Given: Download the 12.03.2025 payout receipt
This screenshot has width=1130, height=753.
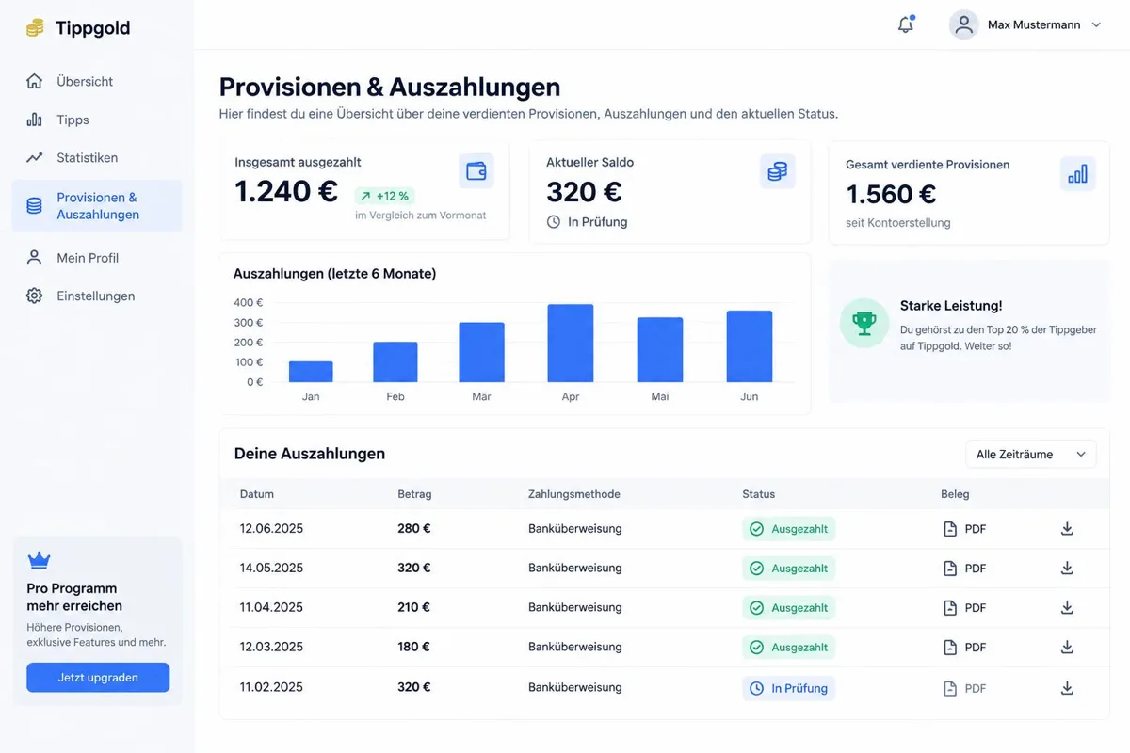Looking at the screenshot, I should [1067, 648].
